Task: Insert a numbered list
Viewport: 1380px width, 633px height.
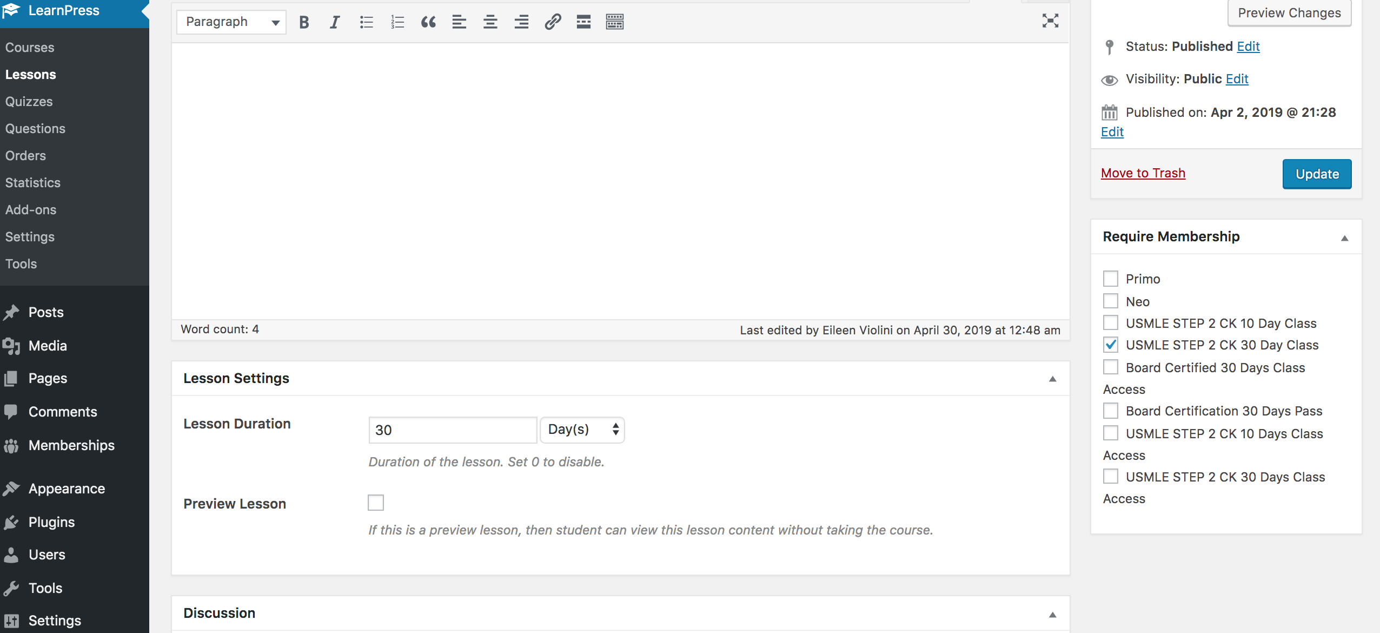Action: tap(397, 22)
